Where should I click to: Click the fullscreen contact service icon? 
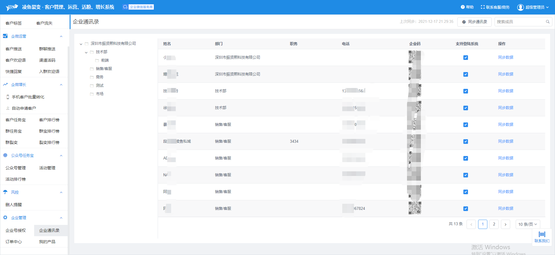(482, 7)
